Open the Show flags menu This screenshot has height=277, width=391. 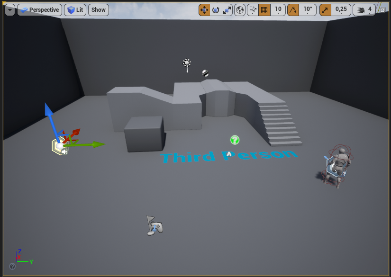coord(99,10)
